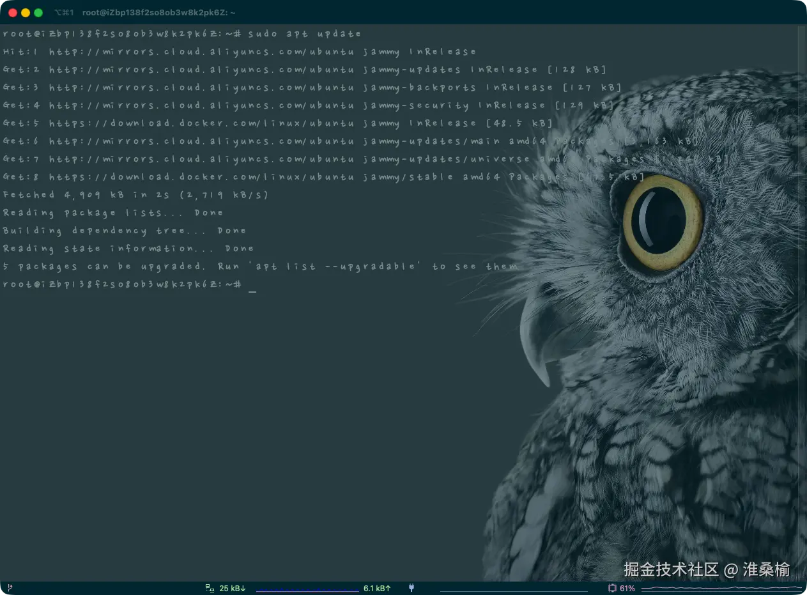
Task: Click the "Get:7" jammy-updates/universe amd64 line
Action: click(366, 159)
